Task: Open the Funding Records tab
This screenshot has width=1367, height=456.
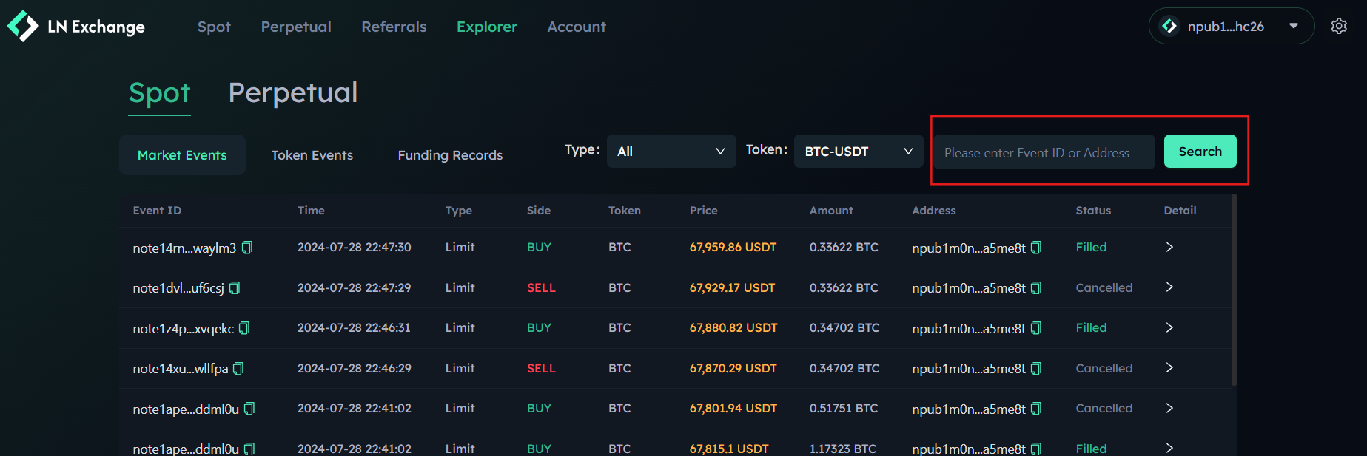Action: click(450, 155)
